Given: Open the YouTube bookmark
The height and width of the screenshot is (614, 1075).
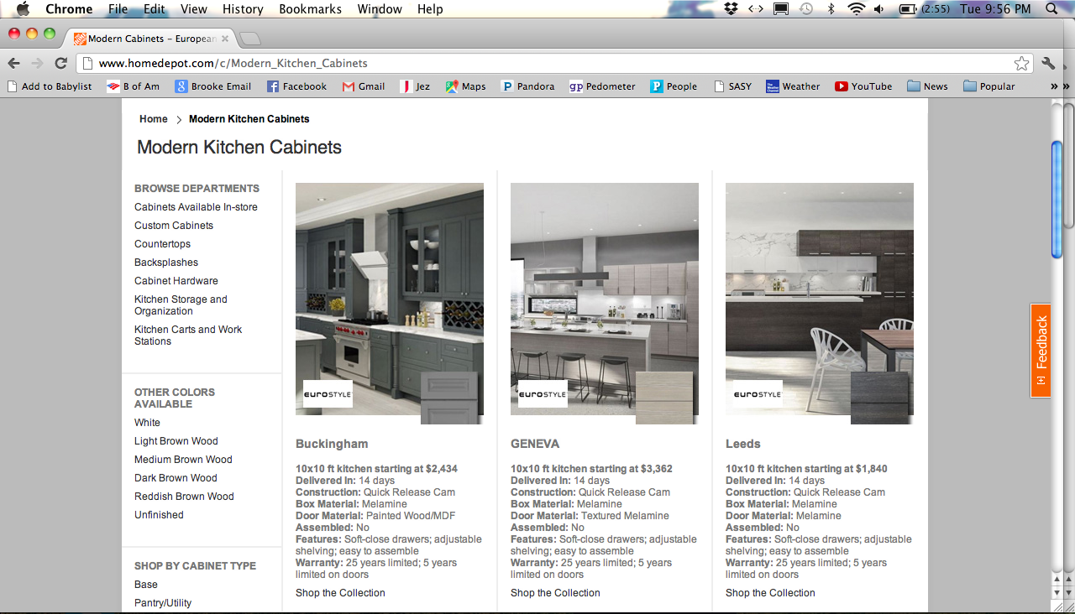Looking at the screenshot, I should tap(863, 86).
